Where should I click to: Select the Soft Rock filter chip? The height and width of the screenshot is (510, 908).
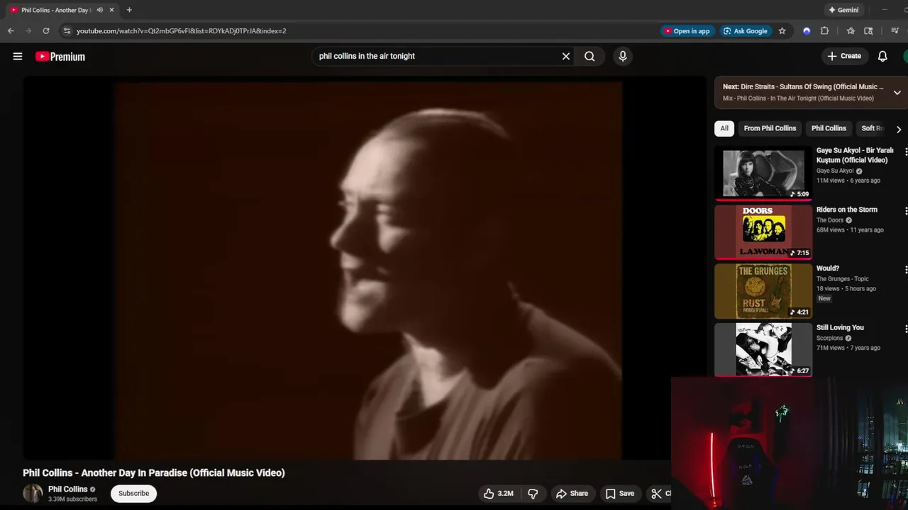tap(873, 128)
